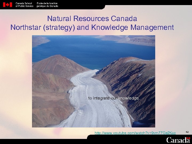This screenshot has height=144, width=192.
Task: Click the 'Northstar (strategy) and Knowledge Management' line
Action: [x=92, y=27]
